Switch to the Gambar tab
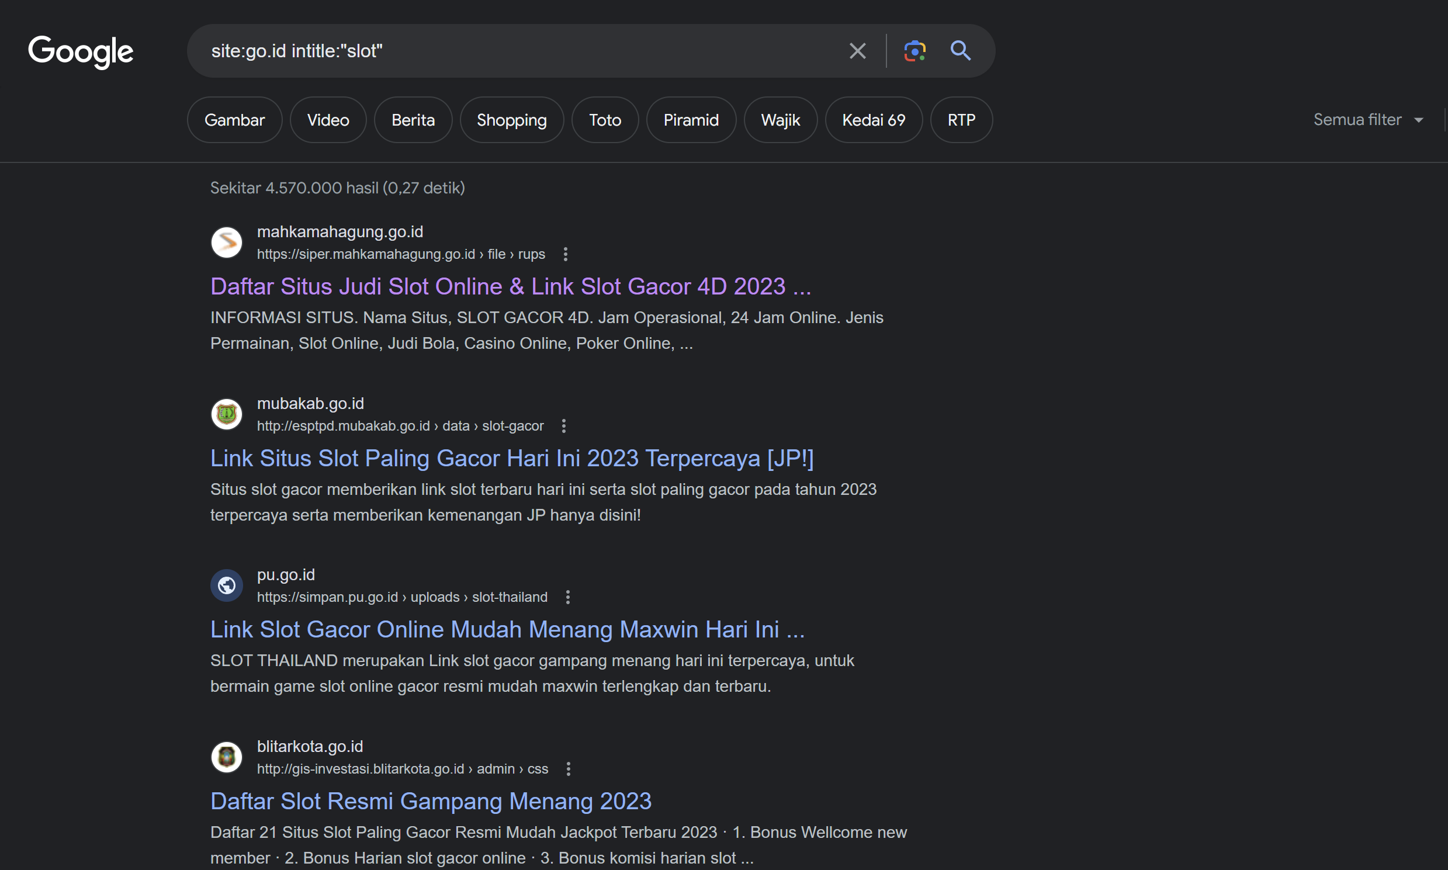 click(234, 120)
